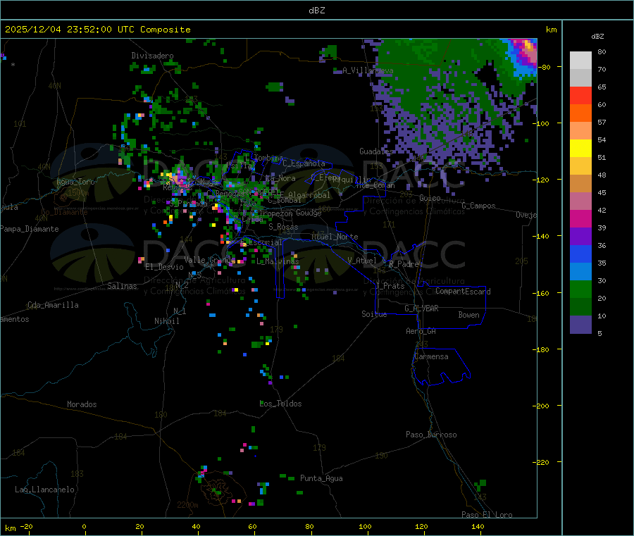Viewport: 634px width, 536px height.
Task: Click the Morados place label
Action: point(82,404)
